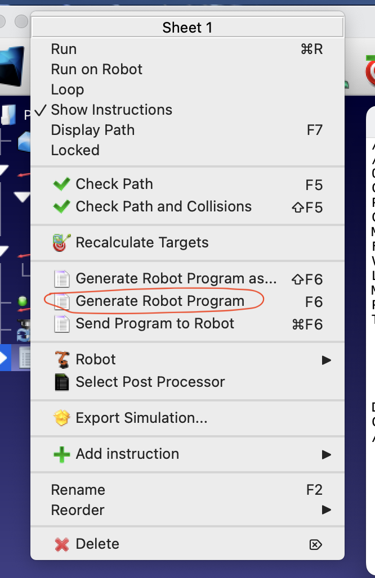Toggle the Locked option
Screen dimensions: 375x578
pyautogui.click(x=75, y=150)
